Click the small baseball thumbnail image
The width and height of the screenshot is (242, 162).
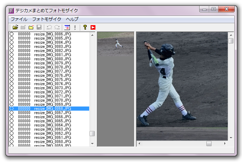tap(115, 44)
